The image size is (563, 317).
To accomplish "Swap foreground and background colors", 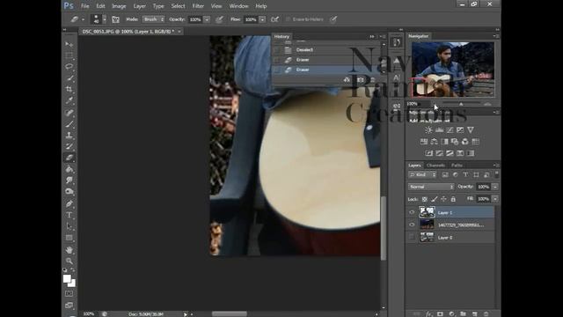I will 73,269.
